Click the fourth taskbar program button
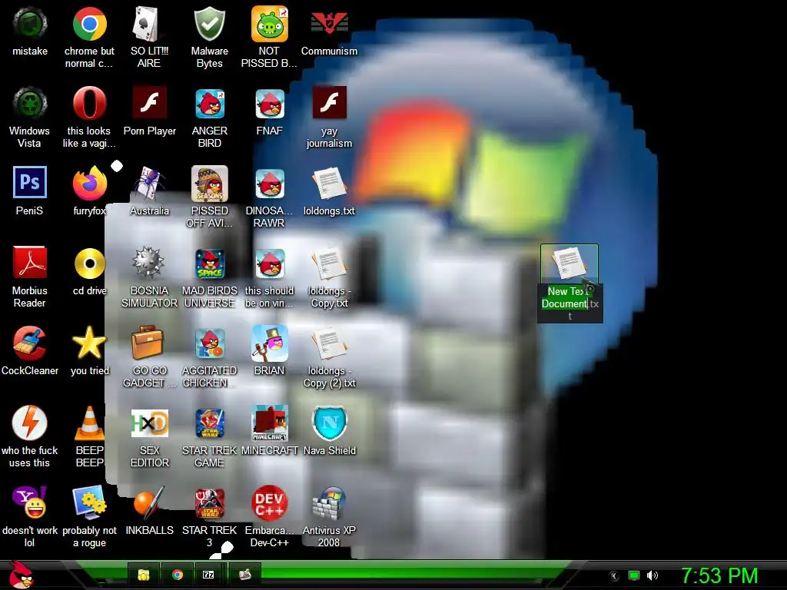The height and width of the screenshot is (590, 787). (x=244, y=575)
